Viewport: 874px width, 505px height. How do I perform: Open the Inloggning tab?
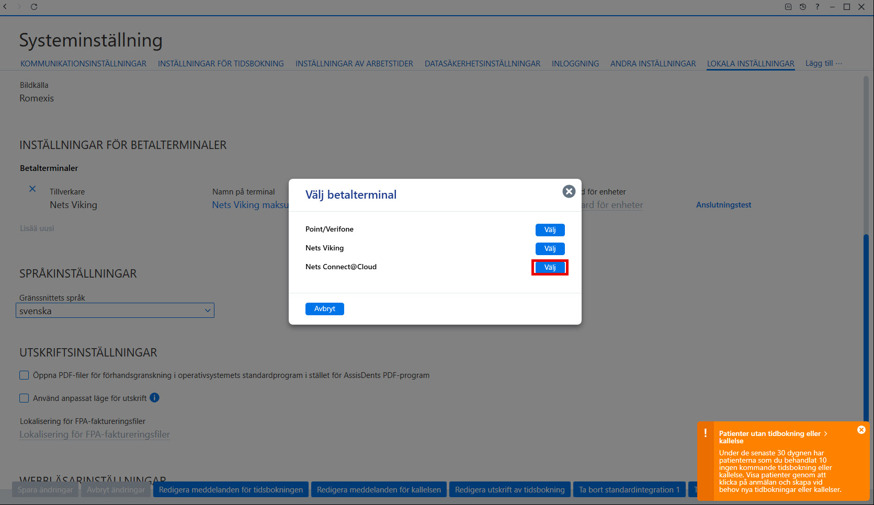coord(575,64)
